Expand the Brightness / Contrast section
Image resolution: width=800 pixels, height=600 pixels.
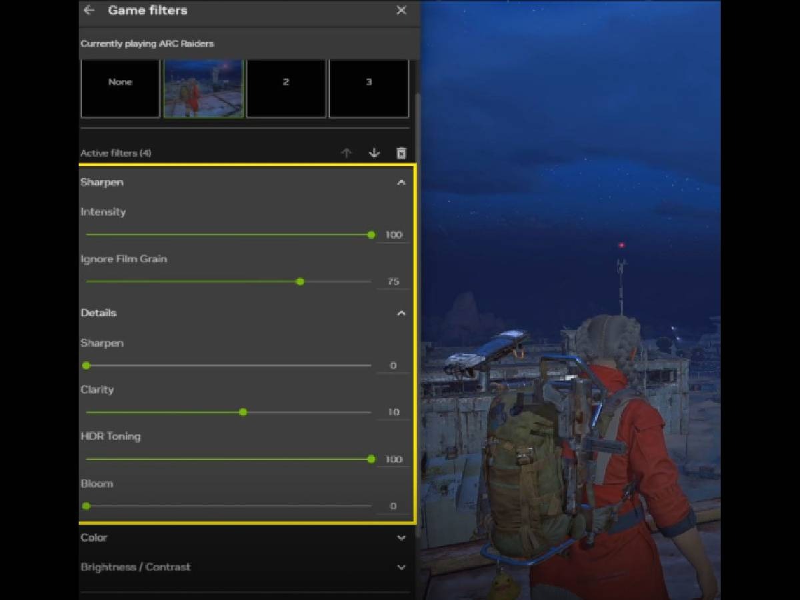[x=401, y=567]
